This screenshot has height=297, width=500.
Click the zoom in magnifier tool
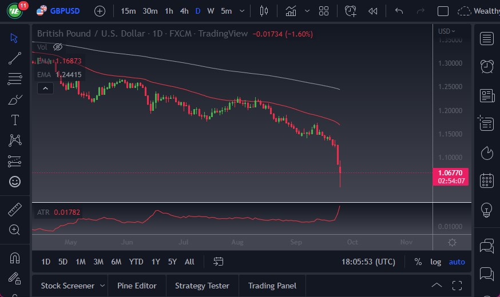(x=15, y=230)
